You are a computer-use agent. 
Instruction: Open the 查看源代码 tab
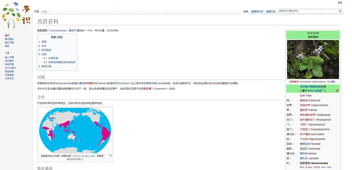coord(257,12)
